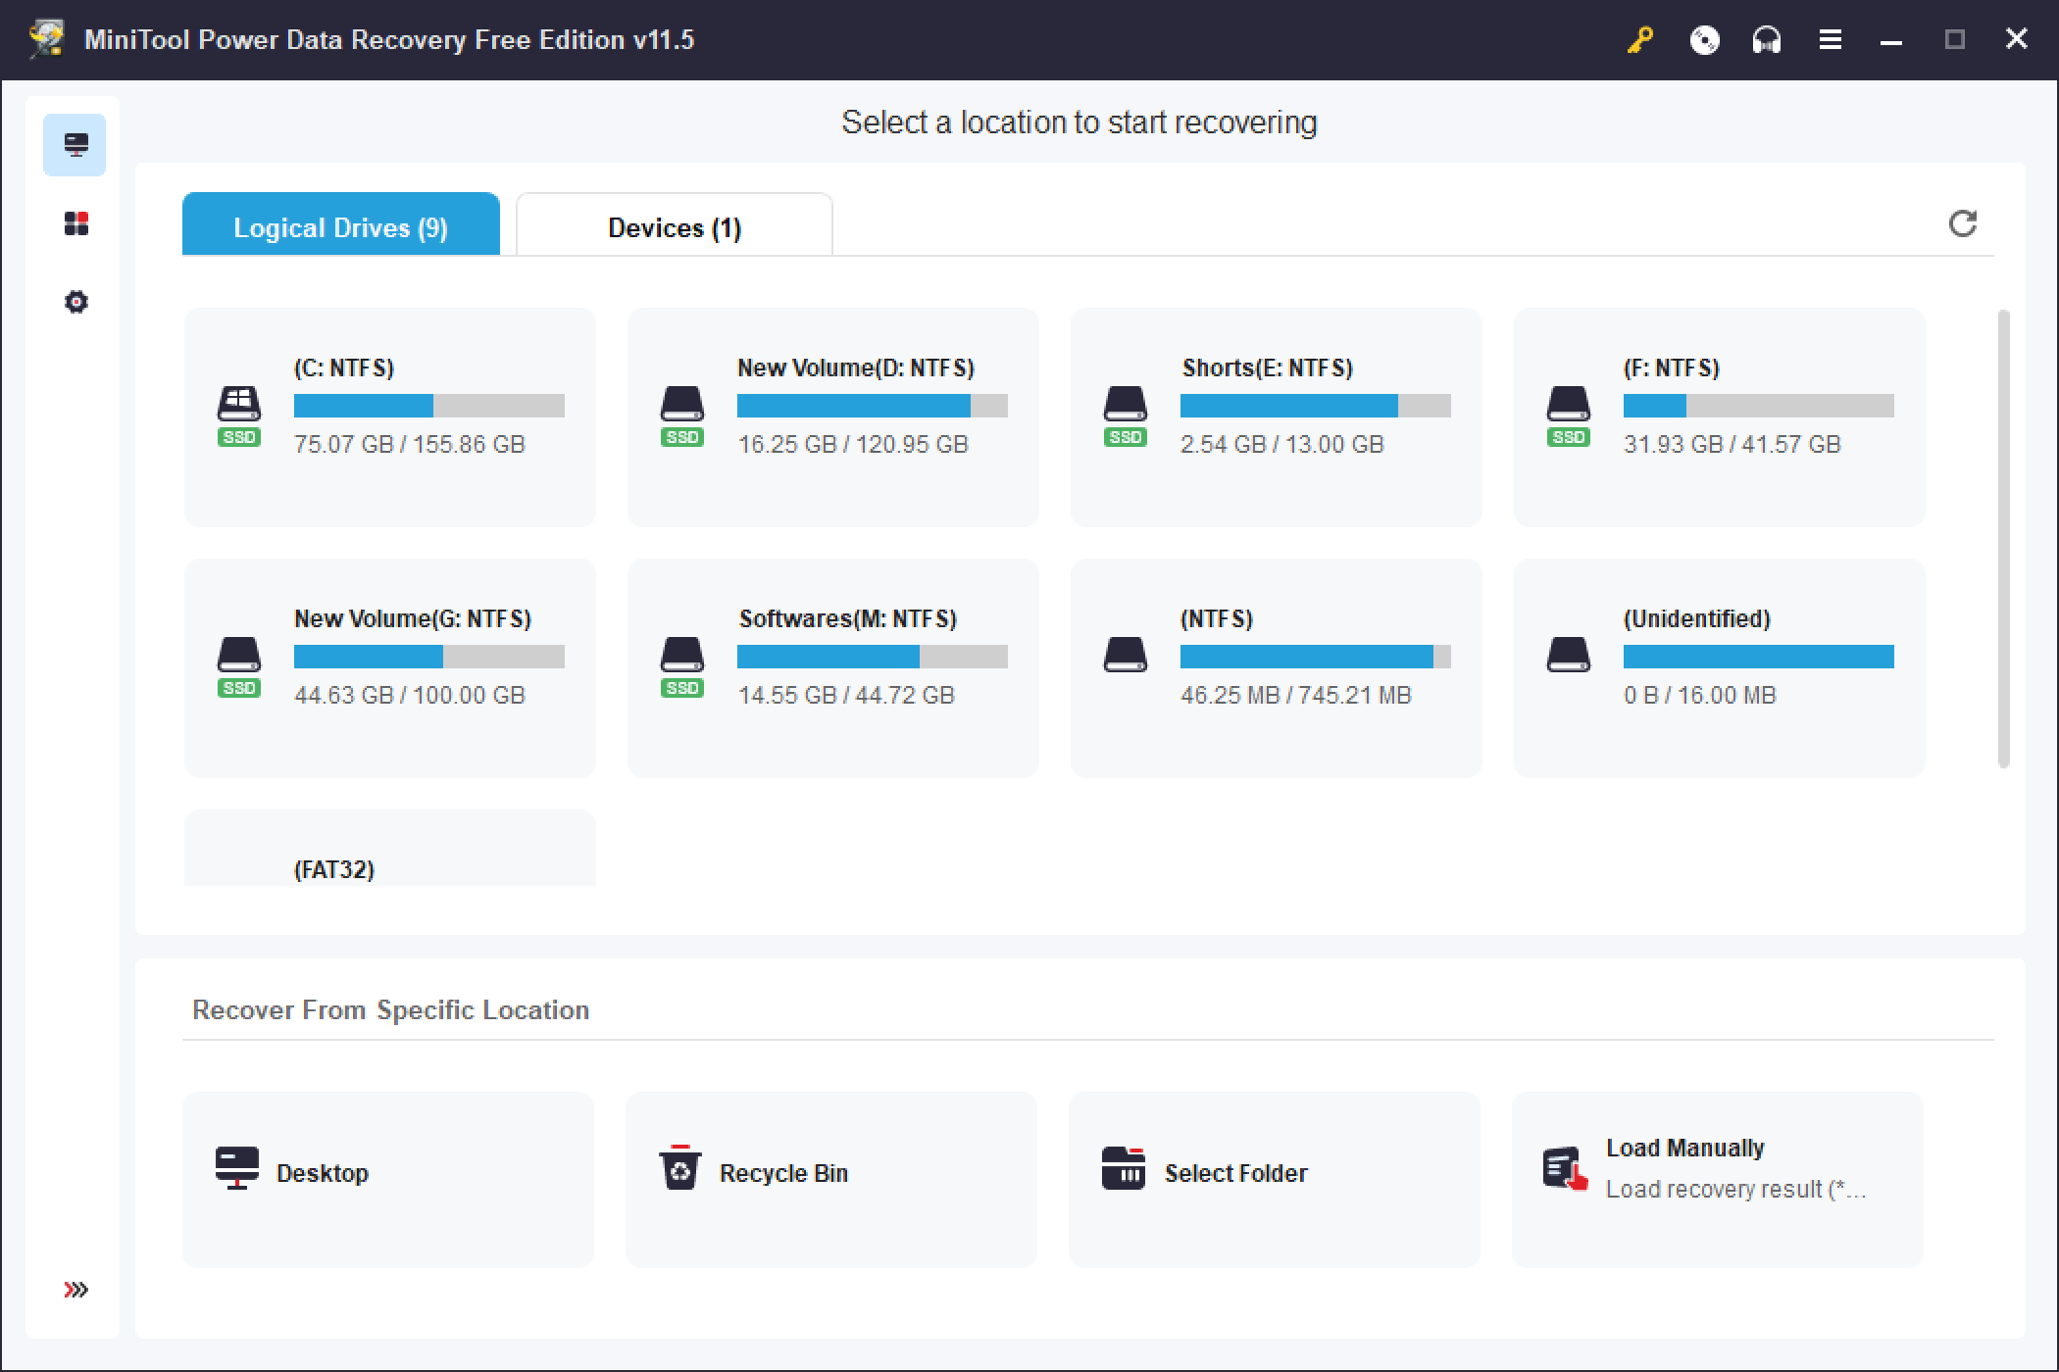Screen dimensions: 2059x1372
Task: Select the (C: NTFS) drive label
Action: point(344,367)
